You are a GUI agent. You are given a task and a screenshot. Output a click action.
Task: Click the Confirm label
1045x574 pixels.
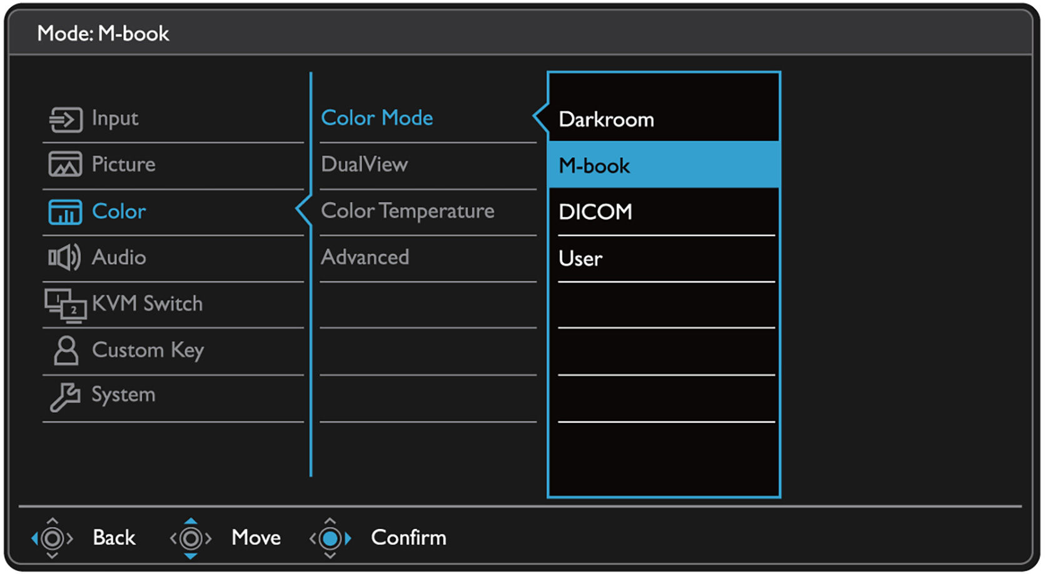point(409,538)
